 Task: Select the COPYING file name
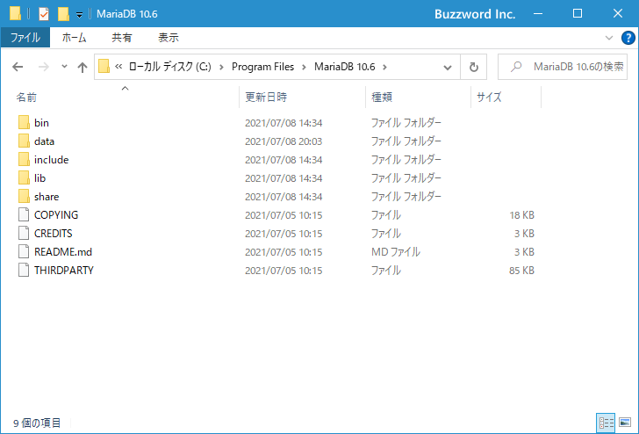56,215
